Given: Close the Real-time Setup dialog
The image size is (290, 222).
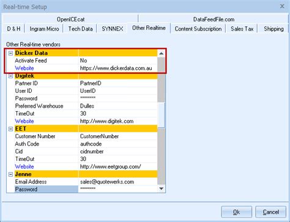Looking at the screenshot, I should coord(282,6).
